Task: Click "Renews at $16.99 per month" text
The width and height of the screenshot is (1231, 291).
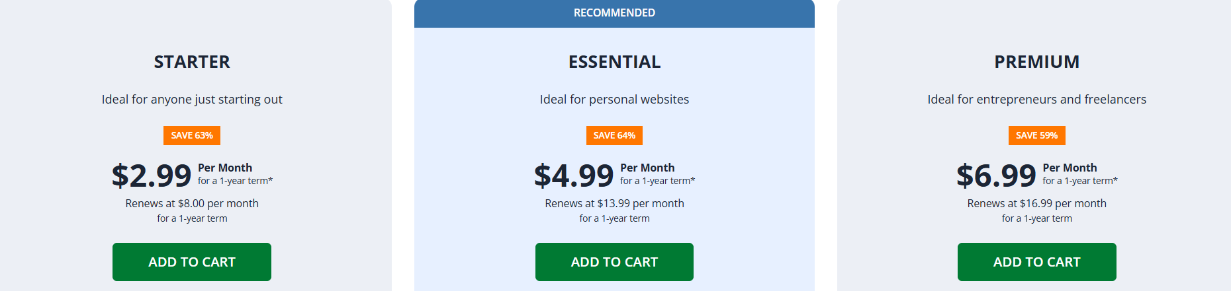Action: coord(1036,203)
